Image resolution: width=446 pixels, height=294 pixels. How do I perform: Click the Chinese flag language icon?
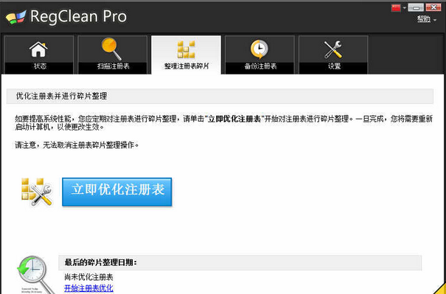396,7
